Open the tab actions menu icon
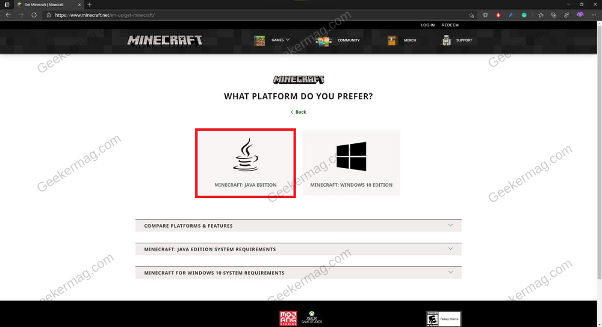602x327 pixels. (7, 5)
